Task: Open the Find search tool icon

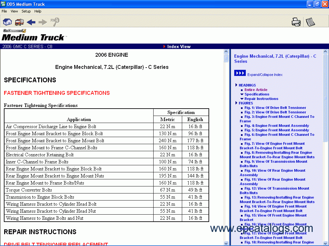Action: click(x=55, y=22)
